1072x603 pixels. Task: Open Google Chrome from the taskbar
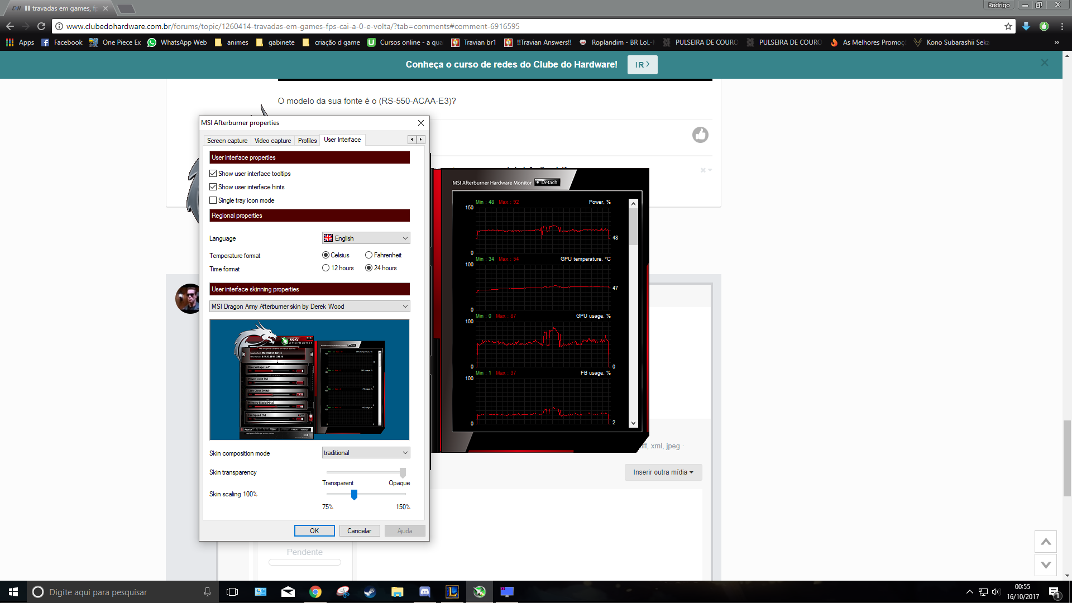315,592
